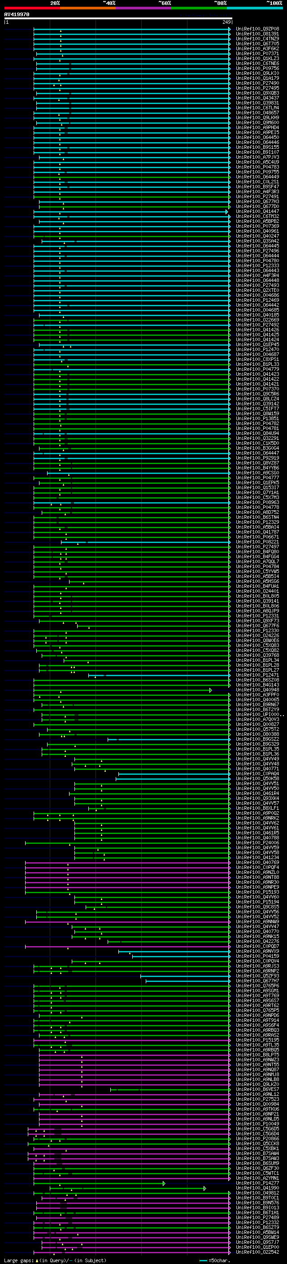287x1264 pixels.
Task: Click hit label UniRef100_C6TNE6
Action: click(257, 63)
